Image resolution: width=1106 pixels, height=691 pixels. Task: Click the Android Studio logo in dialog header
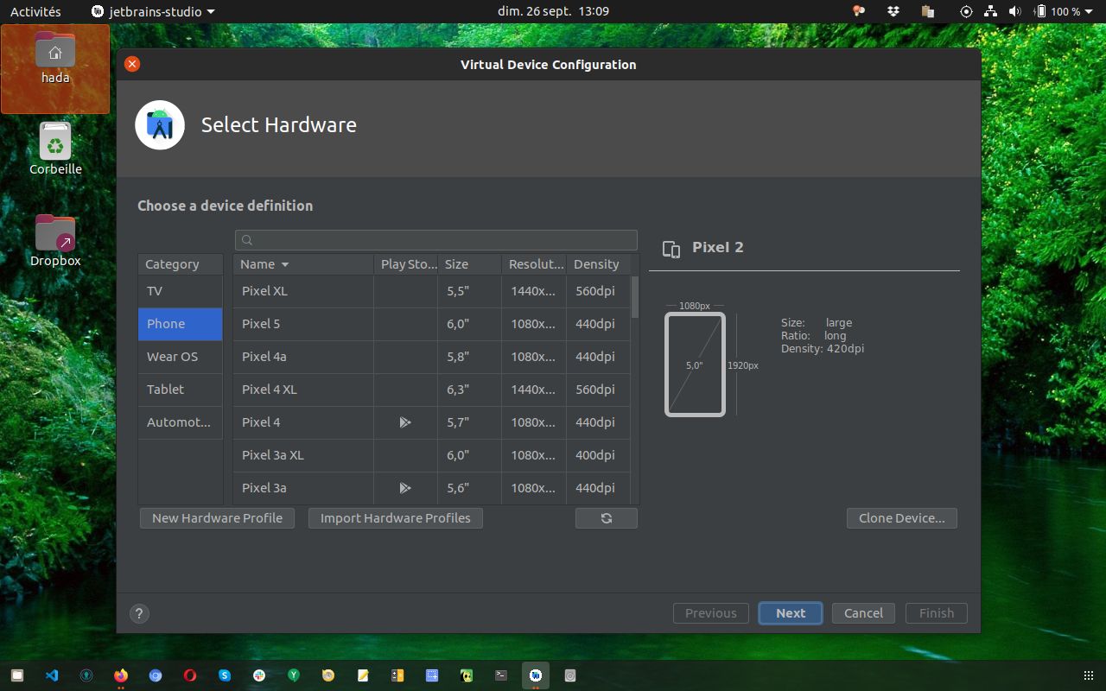pos(160,125)
